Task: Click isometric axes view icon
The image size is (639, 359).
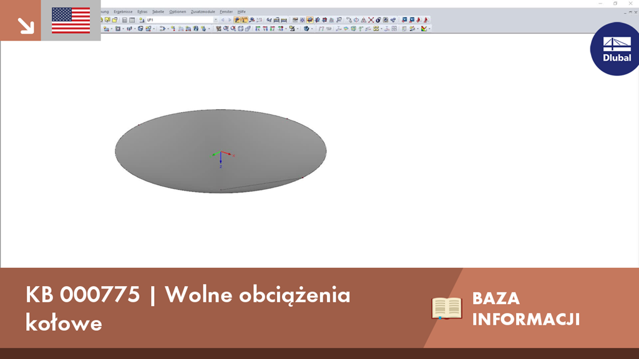Action: point(280,29)
